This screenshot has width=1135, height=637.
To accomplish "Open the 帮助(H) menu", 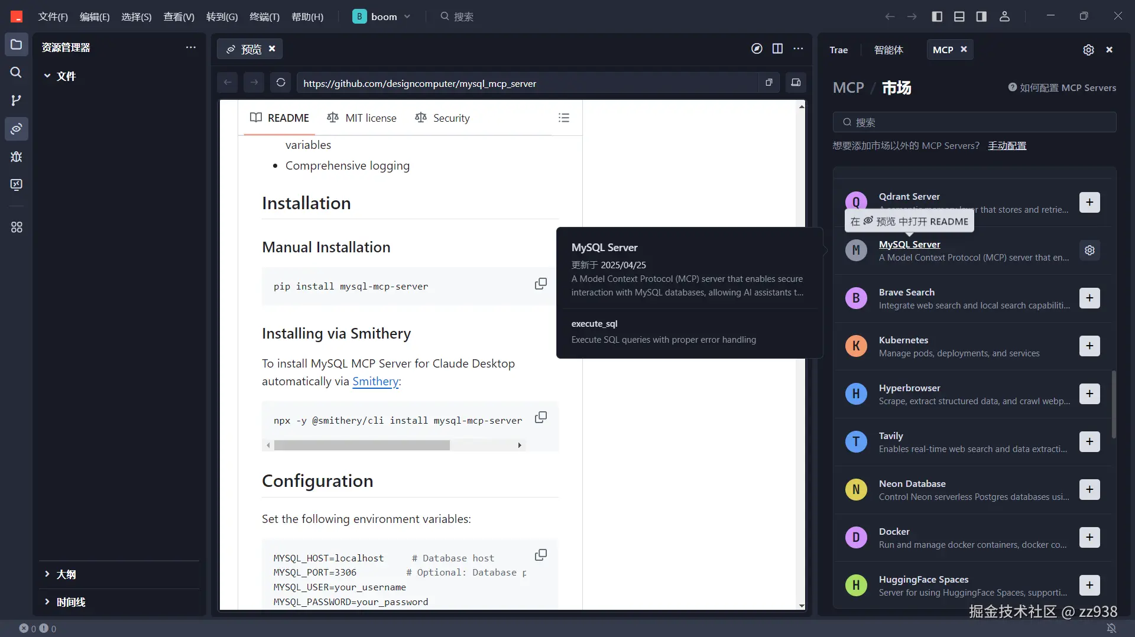I will (307, 17).
